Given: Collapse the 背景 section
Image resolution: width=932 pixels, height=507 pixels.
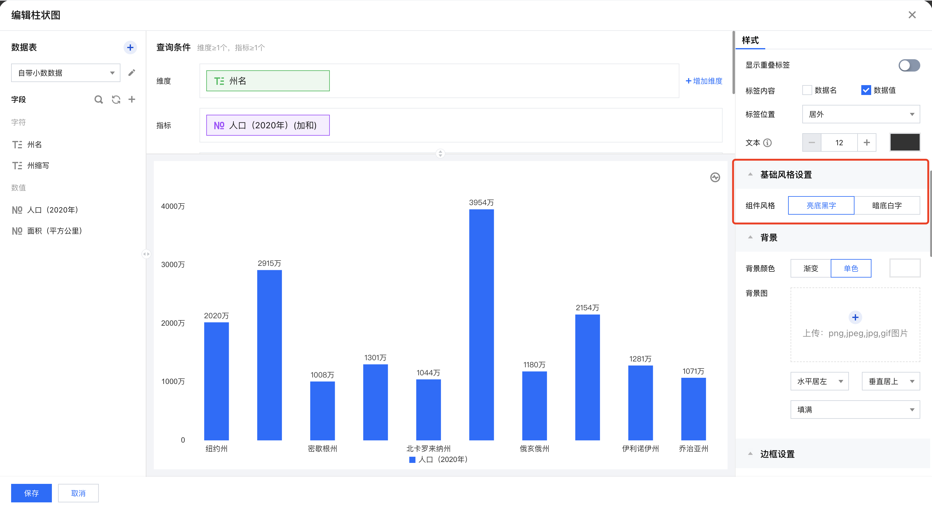Looking at the screenshot, I should click(750, 237).
